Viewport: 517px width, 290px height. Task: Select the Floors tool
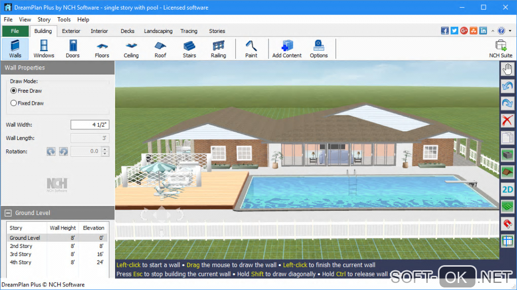tap(102, 49)
